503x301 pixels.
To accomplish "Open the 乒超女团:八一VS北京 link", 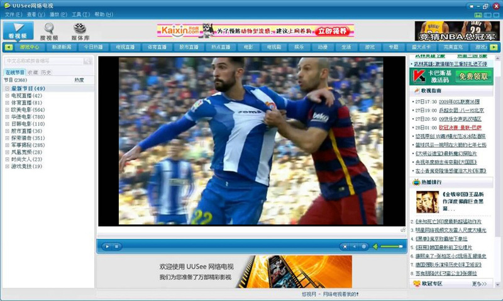I will pyautogui.click(x=462, y=110).
